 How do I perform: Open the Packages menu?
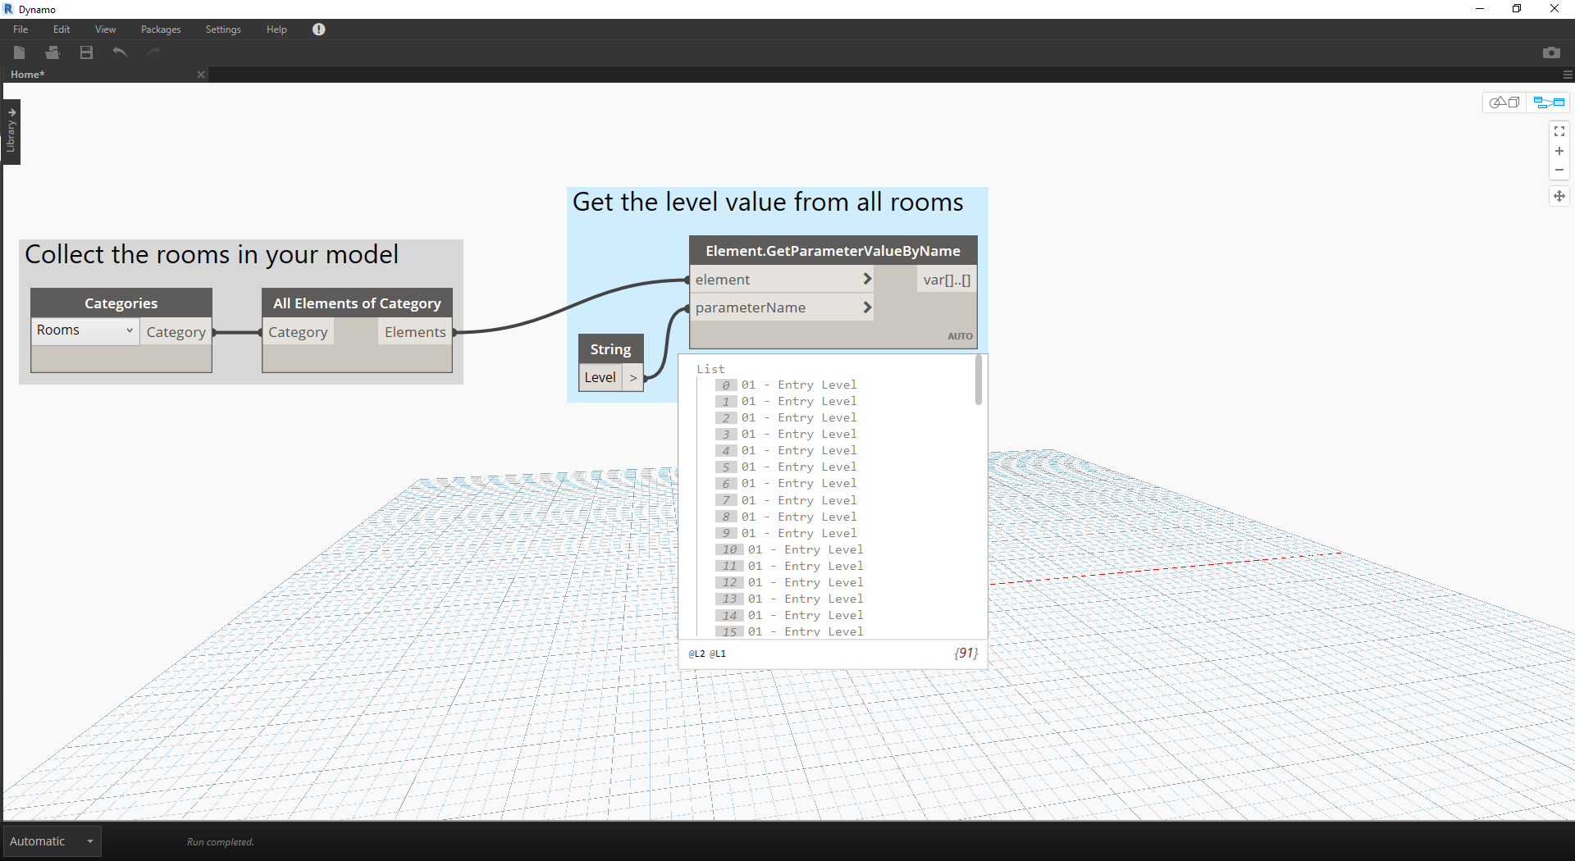click(x=161, y=30)
